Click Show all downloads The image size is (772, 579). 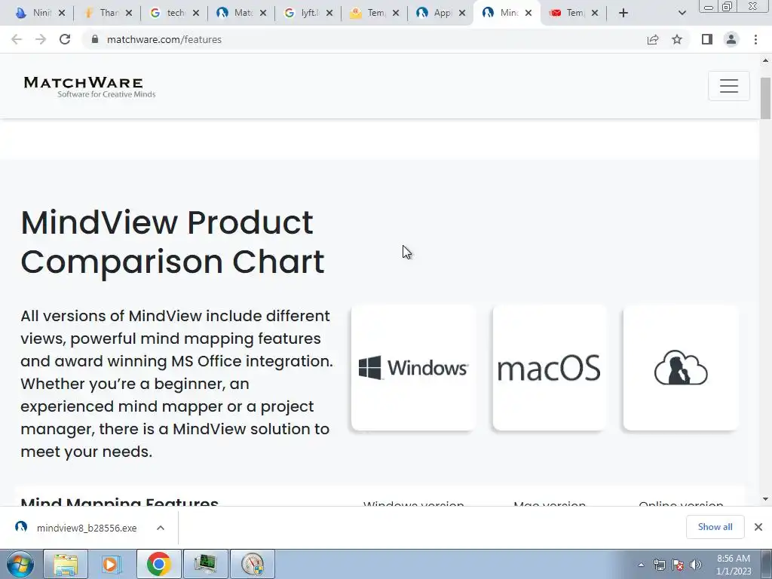[x=715, y=527]
